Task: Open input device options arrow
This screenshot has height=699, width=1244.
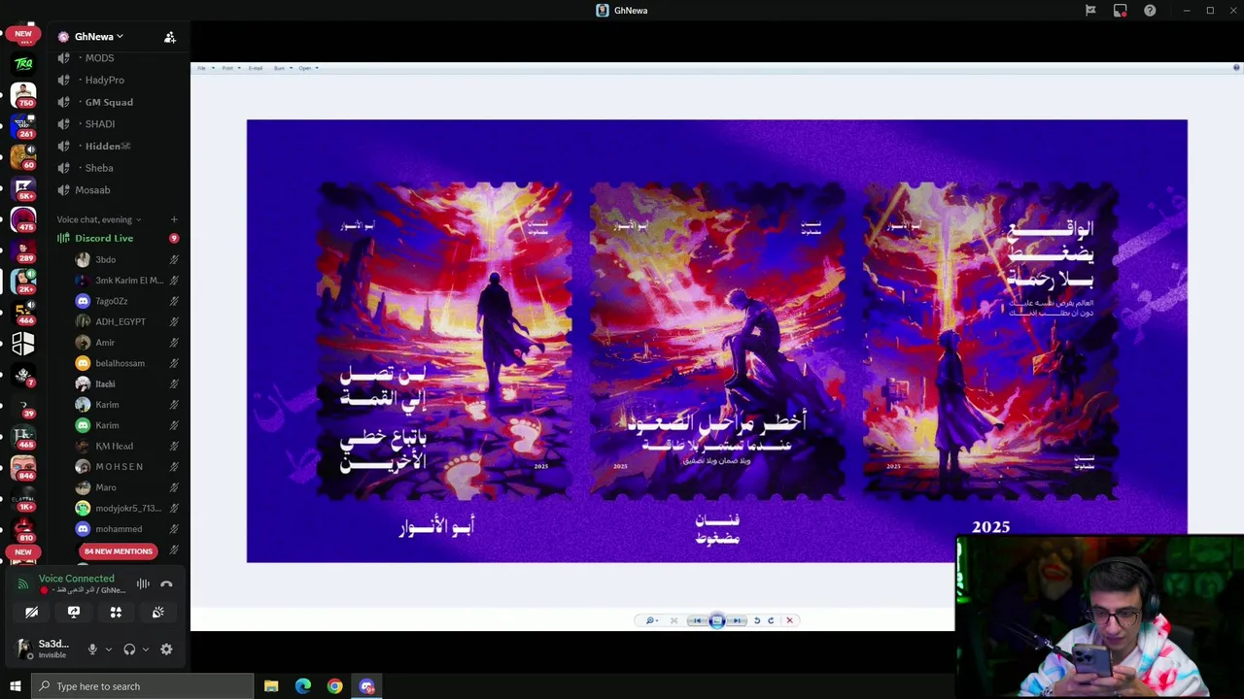Action: pos(108,649)
